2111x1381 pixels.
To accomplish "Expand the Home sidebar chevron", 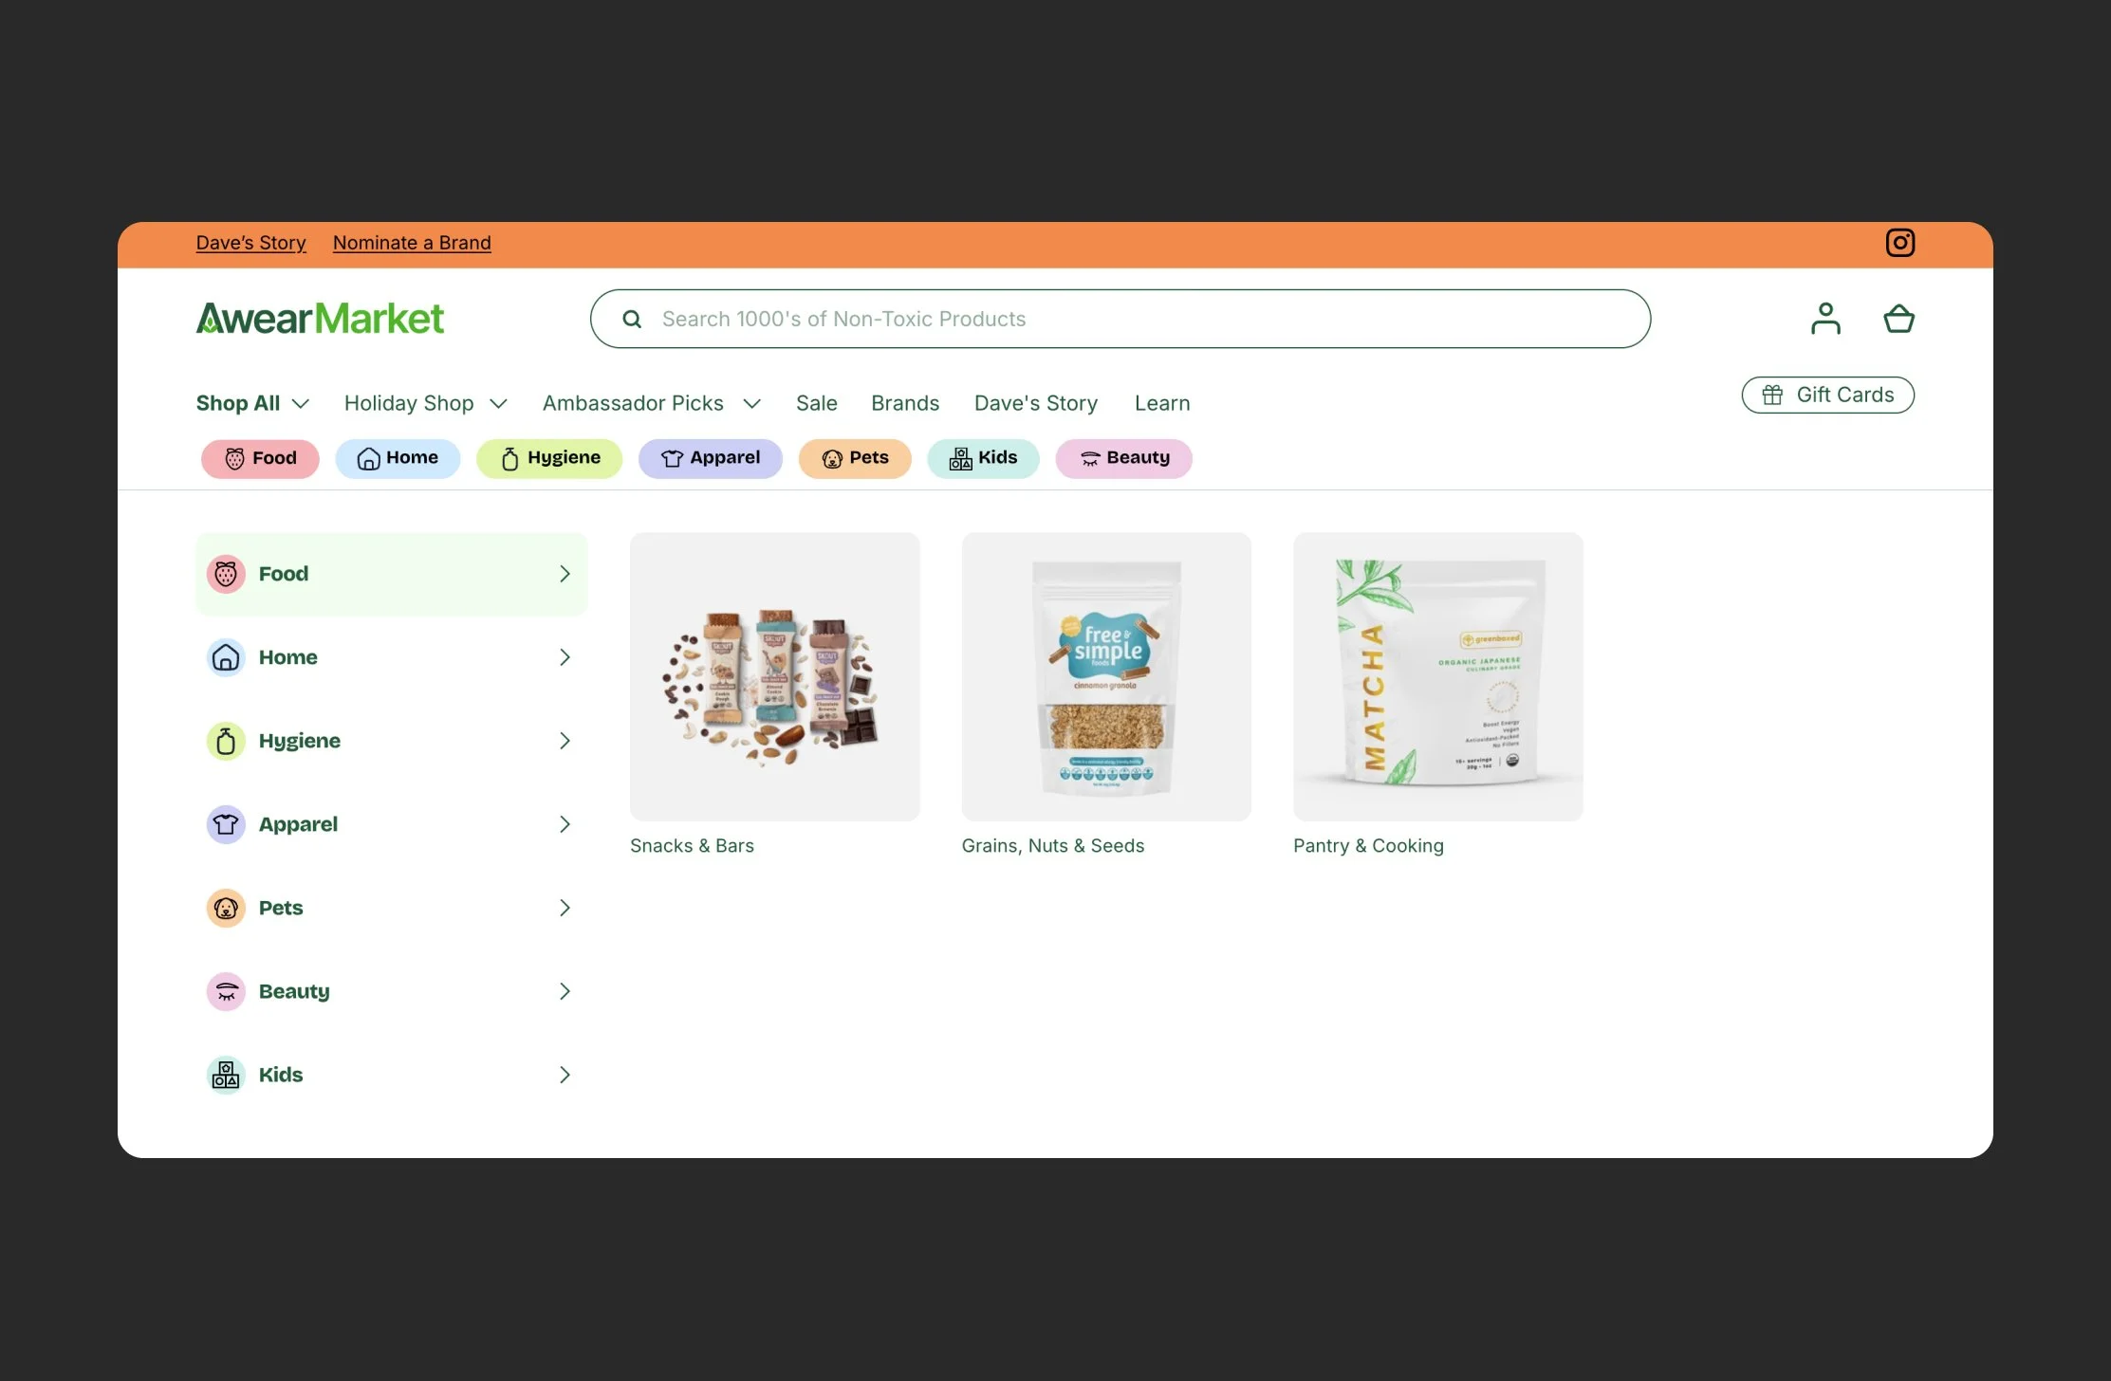I will pyautogui.click(x=565, y=657).
